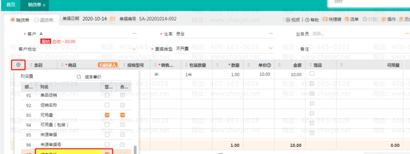Click the 可用量 row name in 列设置
410x154 pixels.
(x=47, y=115)
